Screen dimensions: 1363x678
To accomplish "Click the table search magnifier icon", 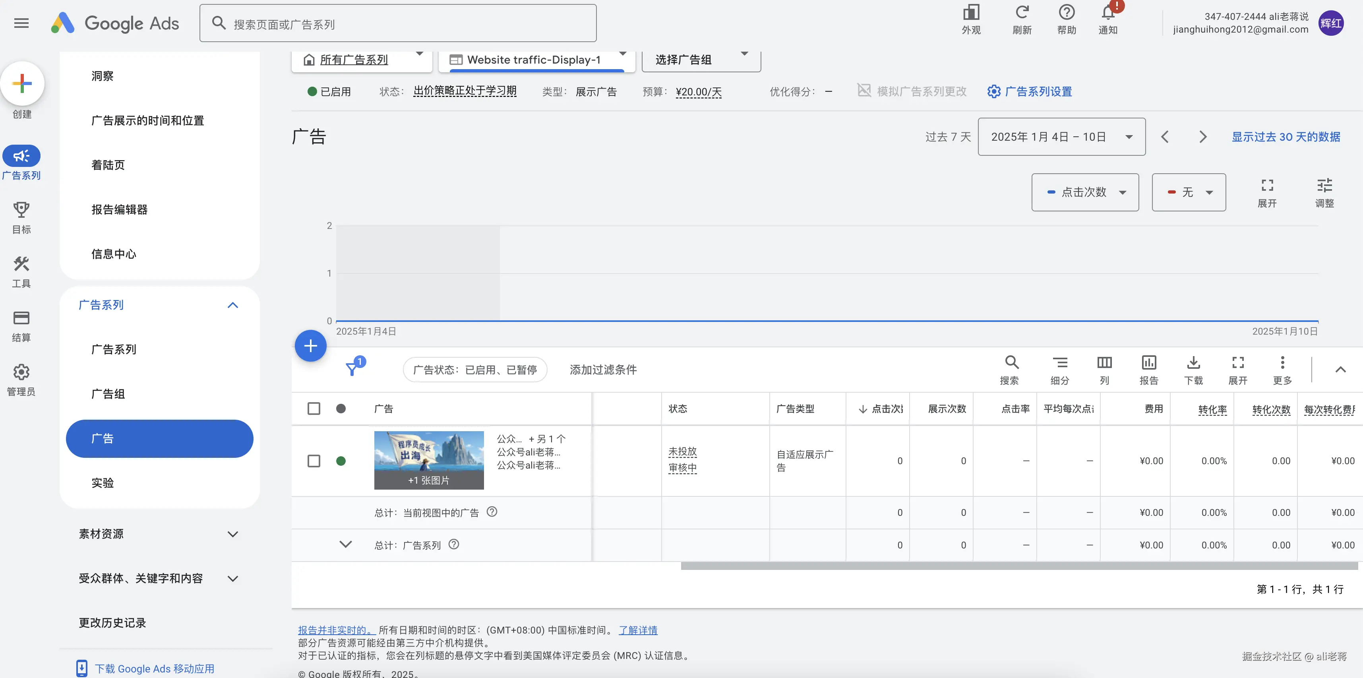I will coord(1011,363).
